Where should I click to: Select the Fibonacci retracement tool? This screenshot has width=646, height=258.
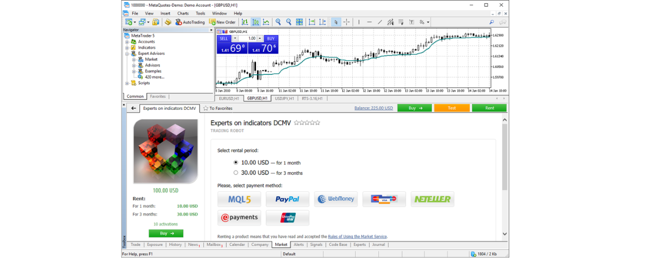point(401,22)
